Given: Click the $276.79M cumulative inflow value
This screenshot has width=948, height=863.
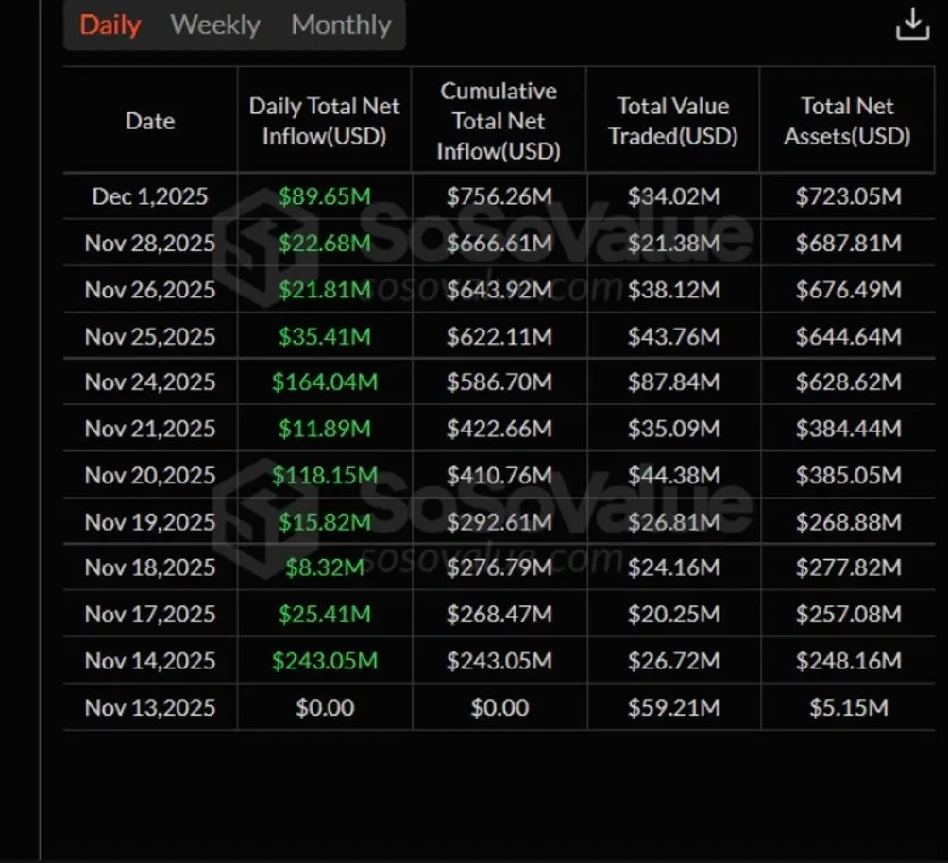Looking at the screenshot, I should (499, 567).
